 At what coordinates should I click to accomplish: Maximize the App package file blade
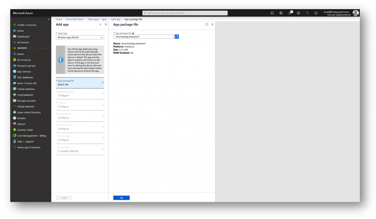[x=207, y=24]
